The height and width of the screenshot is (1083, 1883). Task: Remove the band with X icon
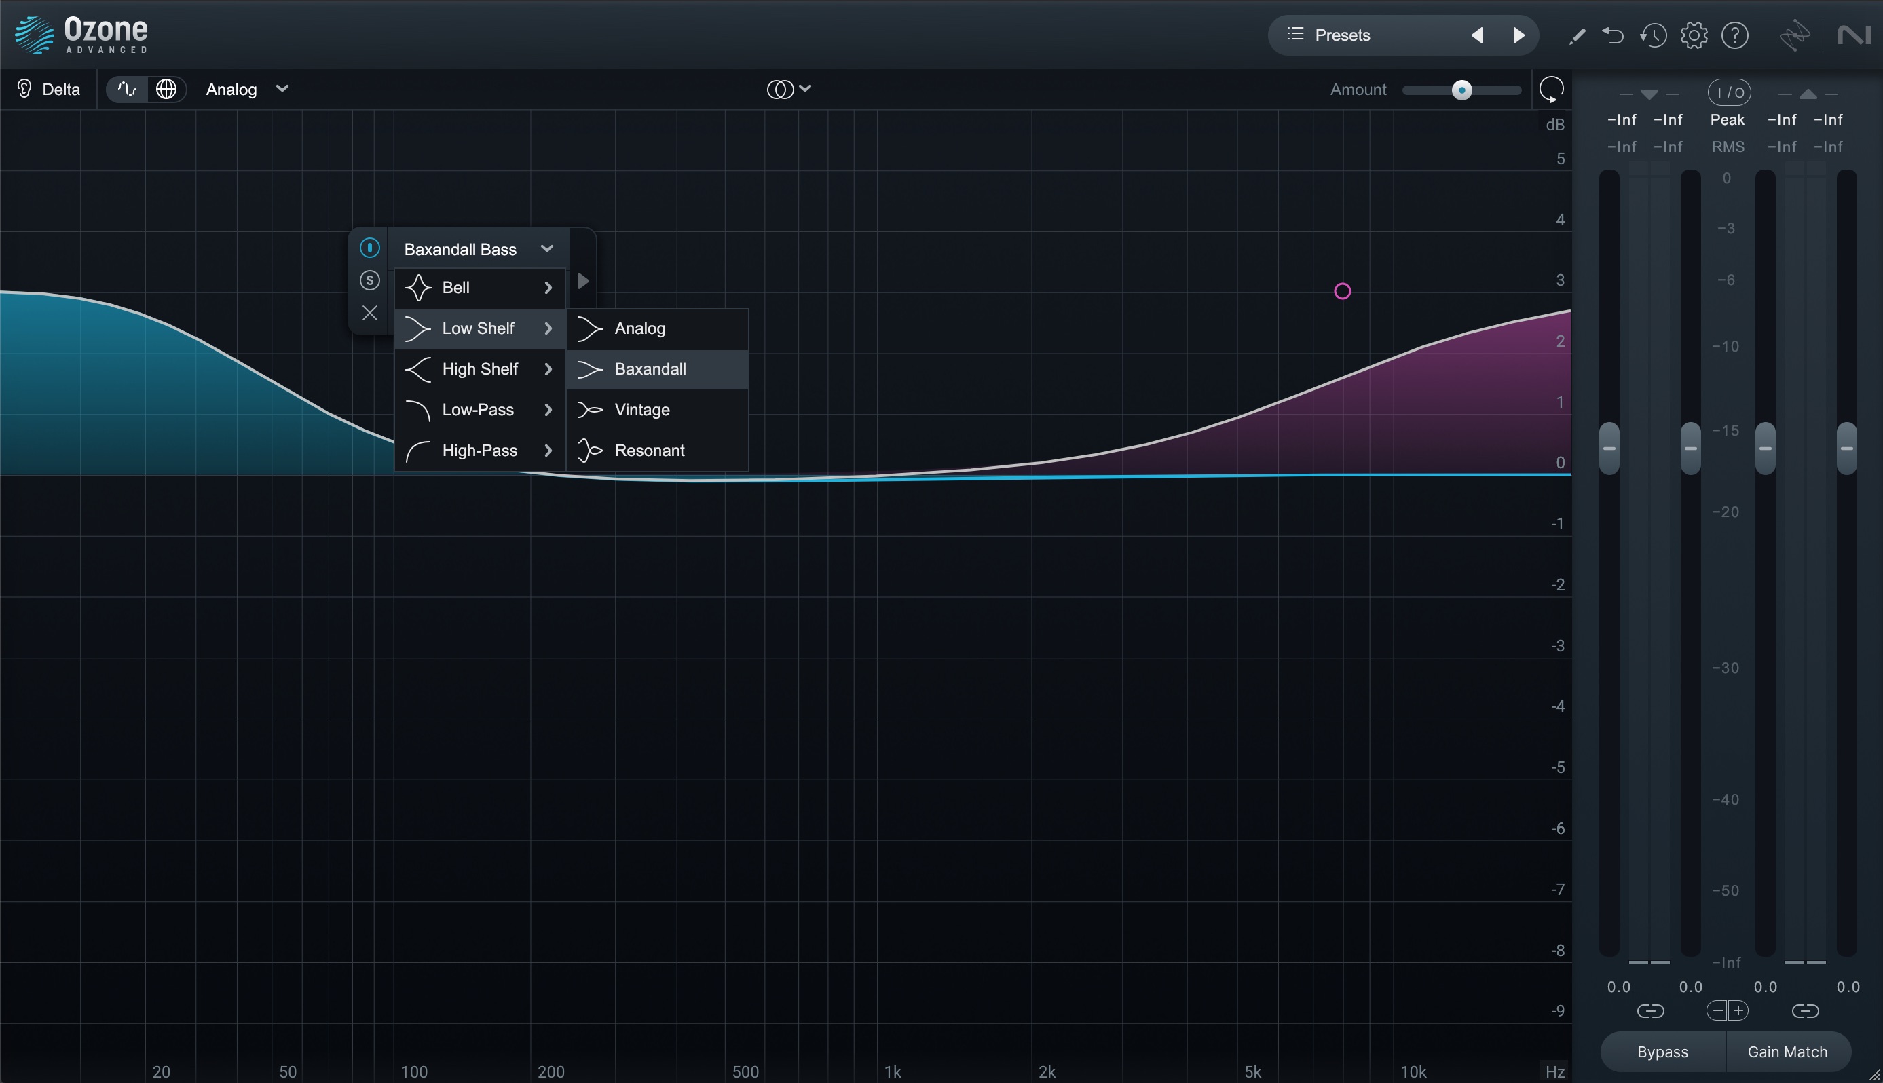tap(370, 313)
